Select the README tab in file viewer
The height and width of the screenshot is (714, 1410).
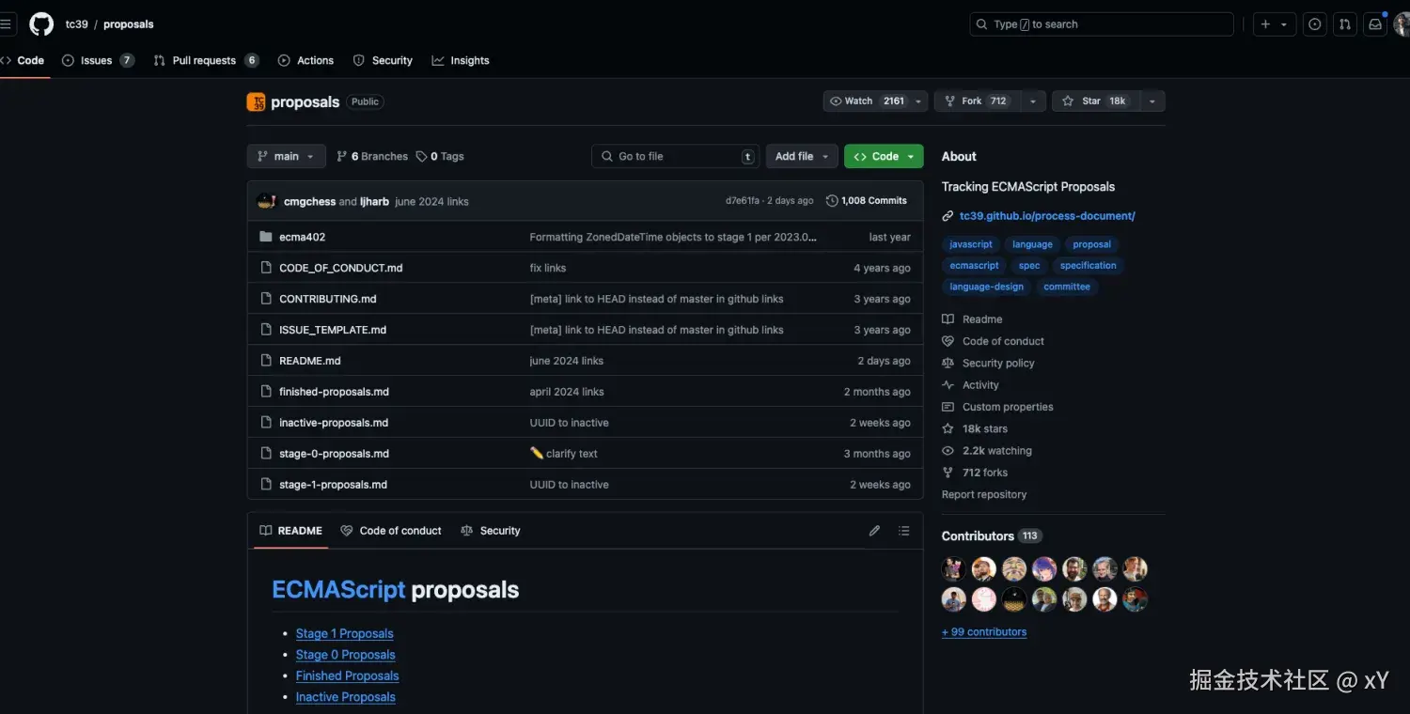pyautogui.click(x=290, y=531)
